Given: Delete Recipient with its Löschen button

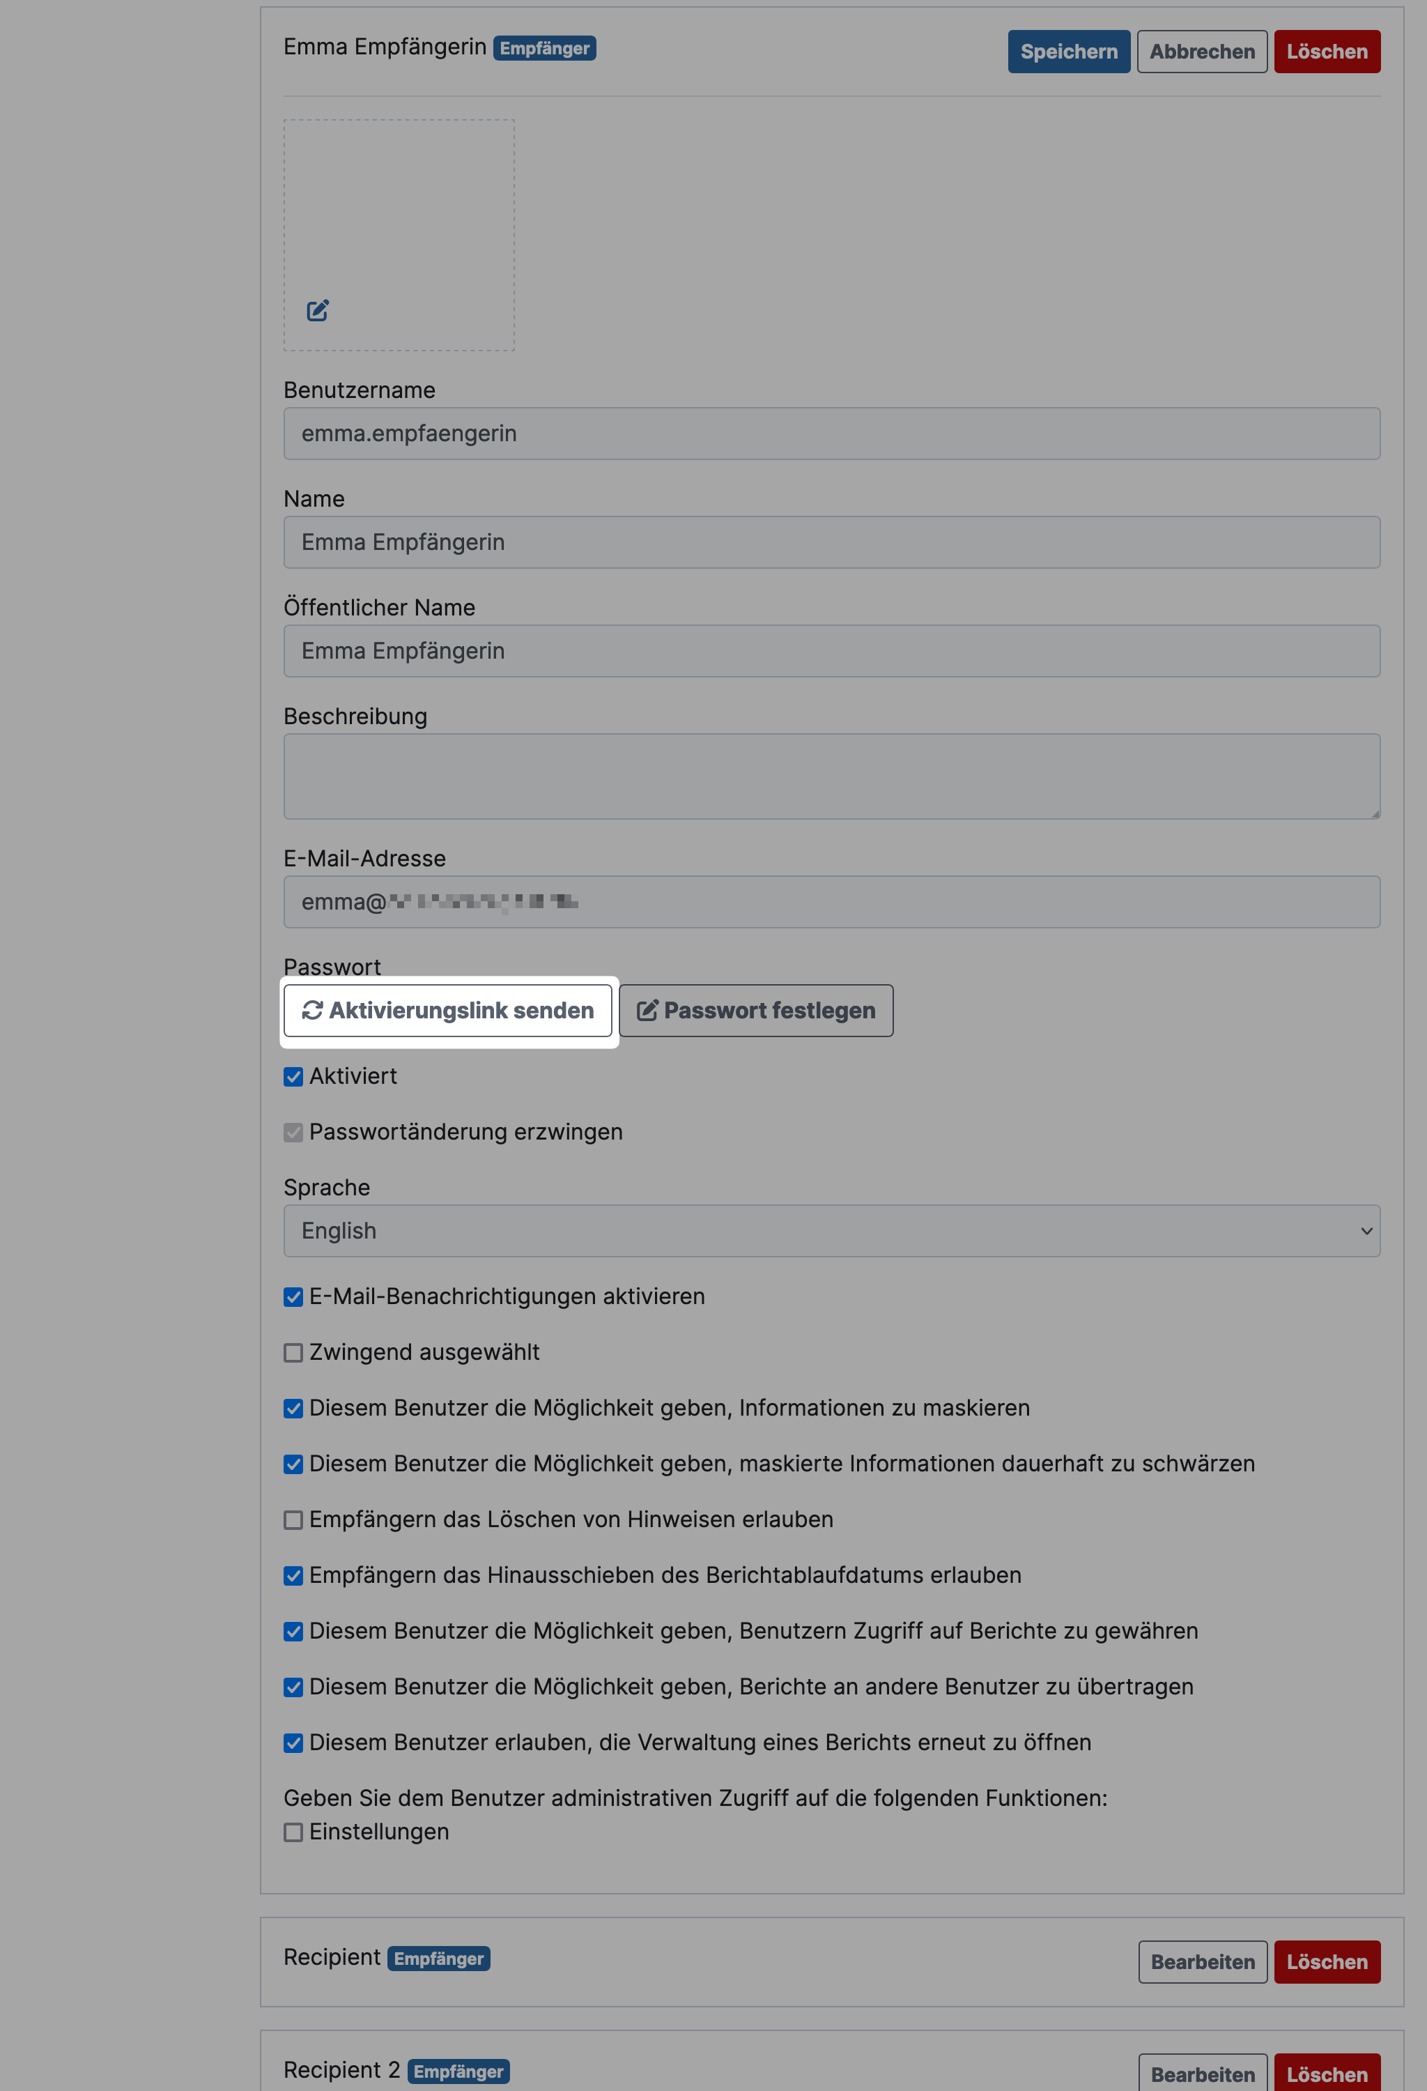Looking at the screenshot, I should point(1326,1962).
